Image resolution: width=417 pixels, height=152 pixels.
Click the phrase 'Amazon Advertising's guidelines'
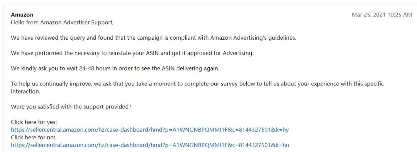253,38
